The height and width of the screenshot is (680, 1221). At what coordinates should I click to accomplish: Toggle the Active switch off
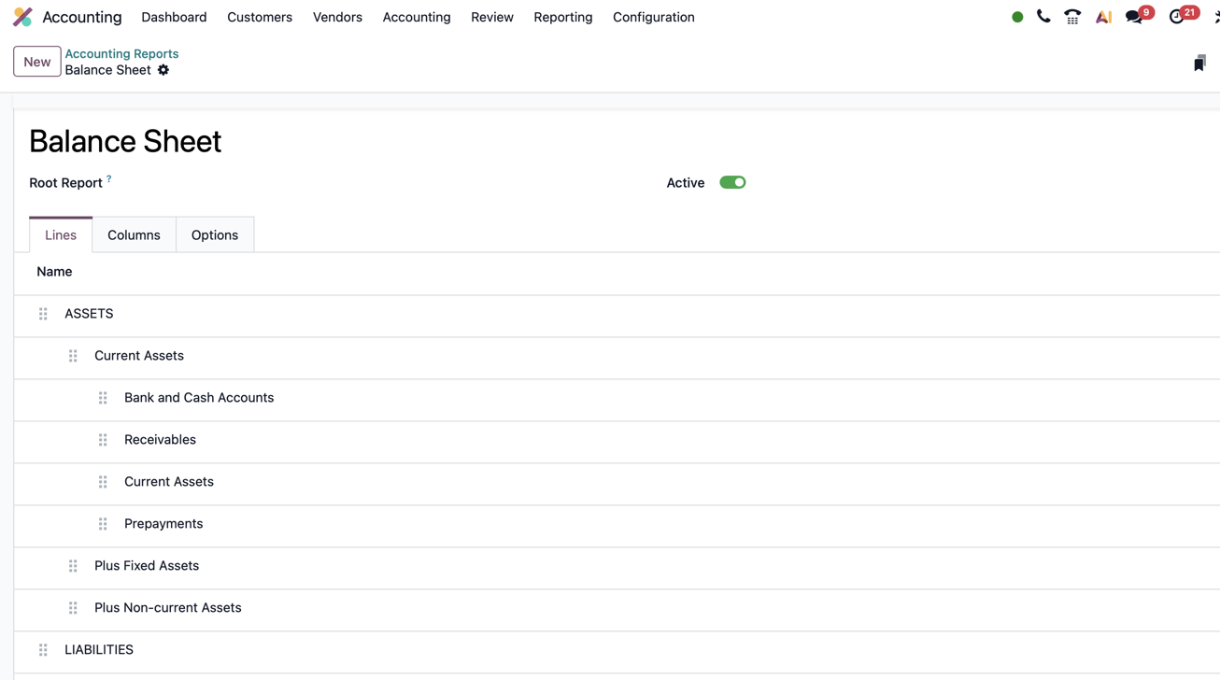point(732,182)
